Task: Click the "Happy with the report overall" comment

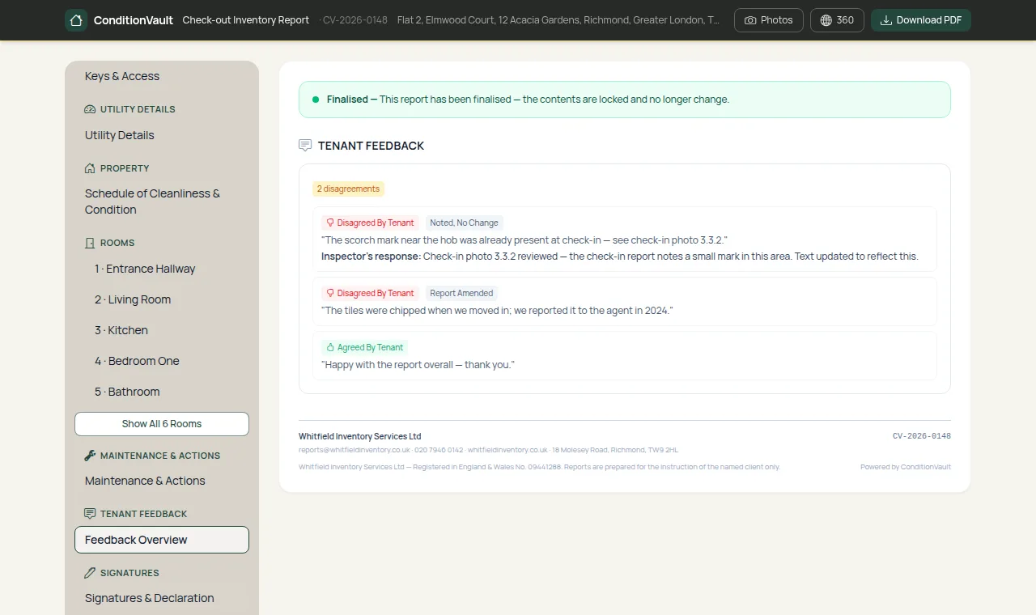Action: (418, 365)
